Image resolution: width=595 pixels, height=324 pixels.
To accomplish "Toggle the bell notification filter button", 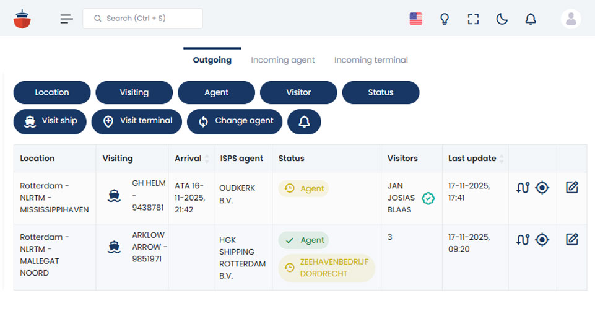I will pyautogui.click(x=304, y=121).
